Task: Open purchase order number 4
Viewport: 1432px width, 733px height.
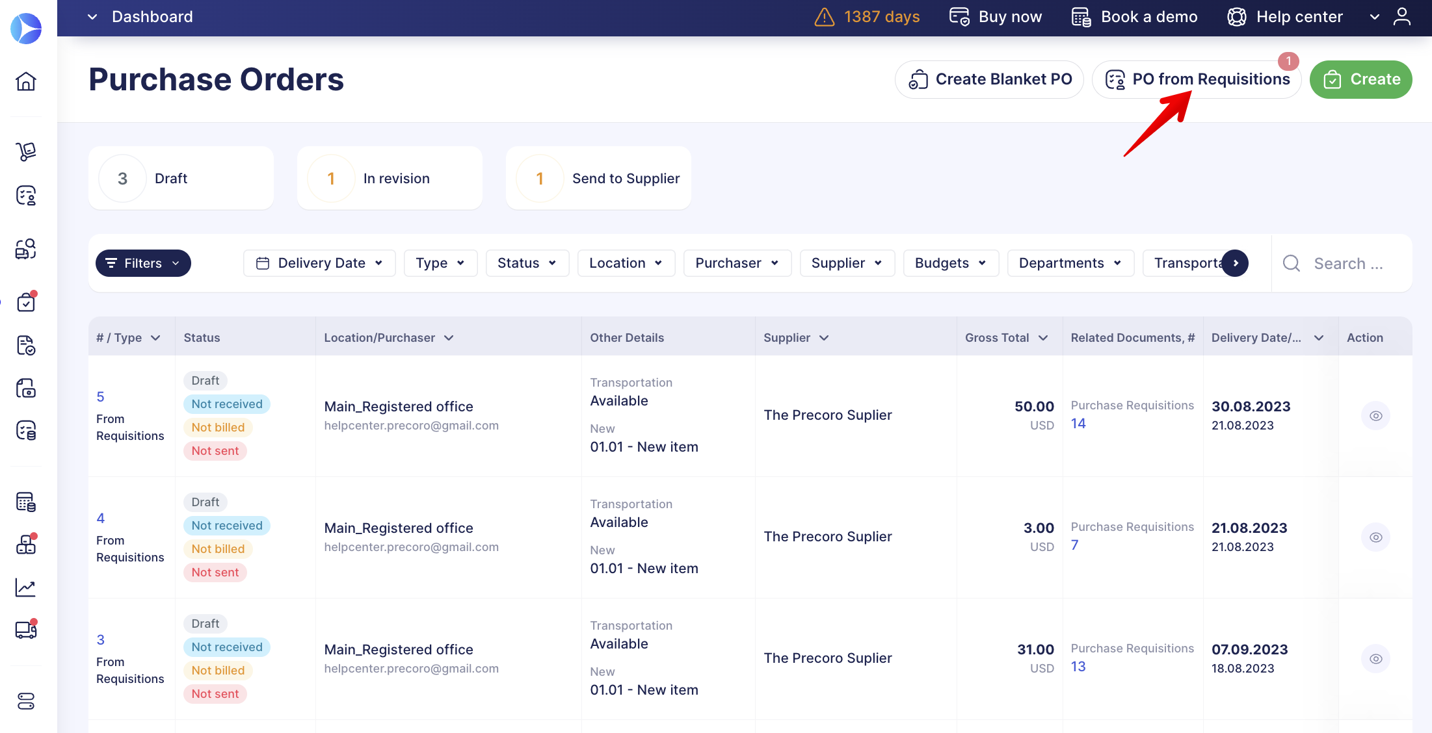Action: 100,518
